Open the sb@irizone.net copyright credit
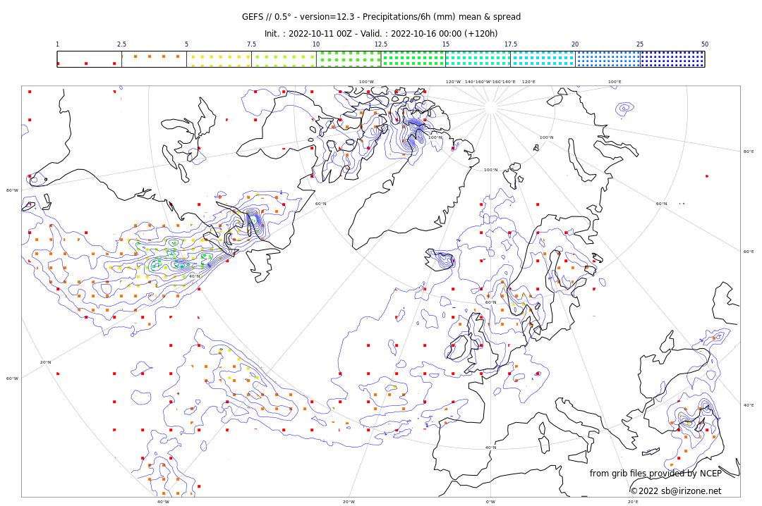Image resolution: width=762 pixels, height=506 pixels. pyautogui.click(x=675, y=490)
